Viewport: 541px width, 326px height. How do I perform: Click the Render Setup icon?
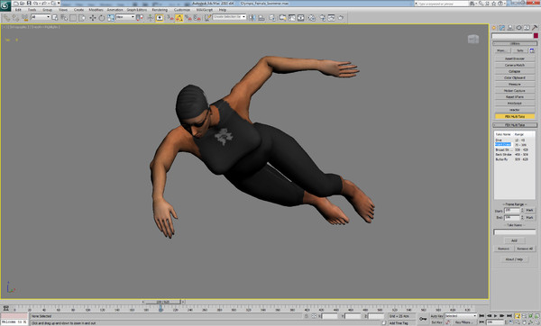tap(323, 18)
